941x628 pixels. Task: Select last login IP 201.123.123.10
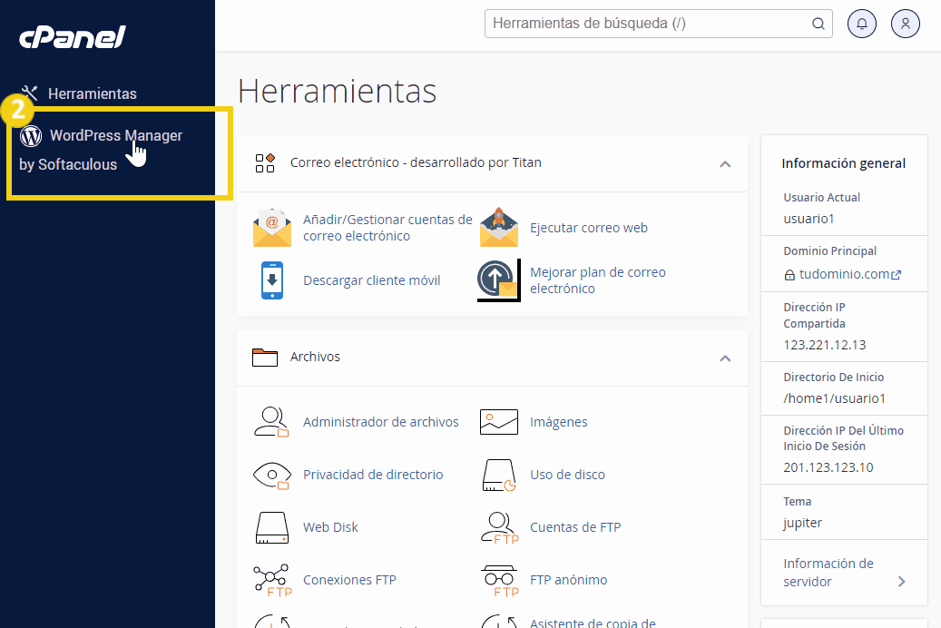(828, 467)
